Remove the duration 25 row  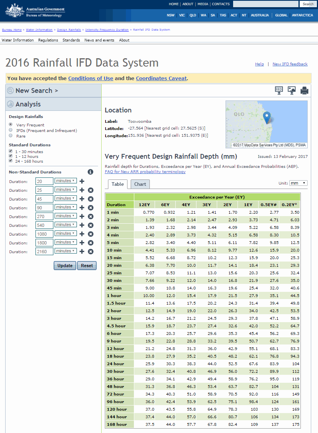coord(90,190)
